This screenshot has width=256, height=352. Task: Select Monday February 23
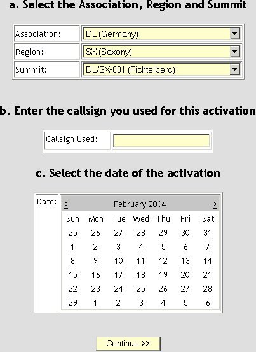pos(96,289)
